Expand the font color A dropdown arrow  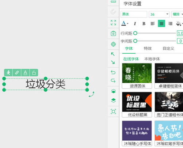pyautogui.click(x=127, y=24)
